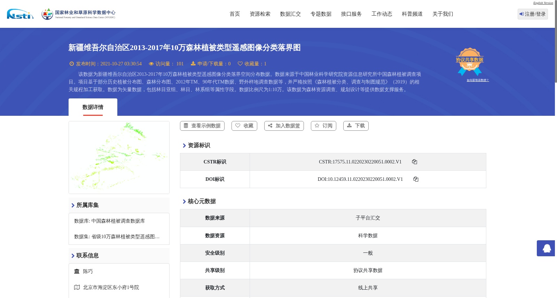Viewport: 557px width, 298px height.
Task: Click the clock icon by 发布时间
Action: [x=72, y=64]
